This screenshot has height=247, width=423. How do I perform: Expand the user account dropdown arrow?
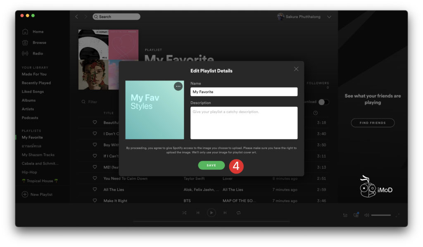(329, 17)
